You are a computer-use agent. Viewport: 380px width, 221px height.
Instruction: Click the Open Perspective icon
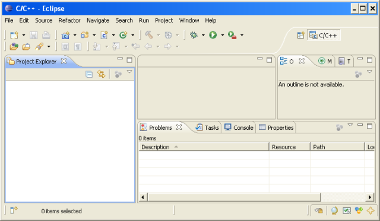tap(301, 36)
